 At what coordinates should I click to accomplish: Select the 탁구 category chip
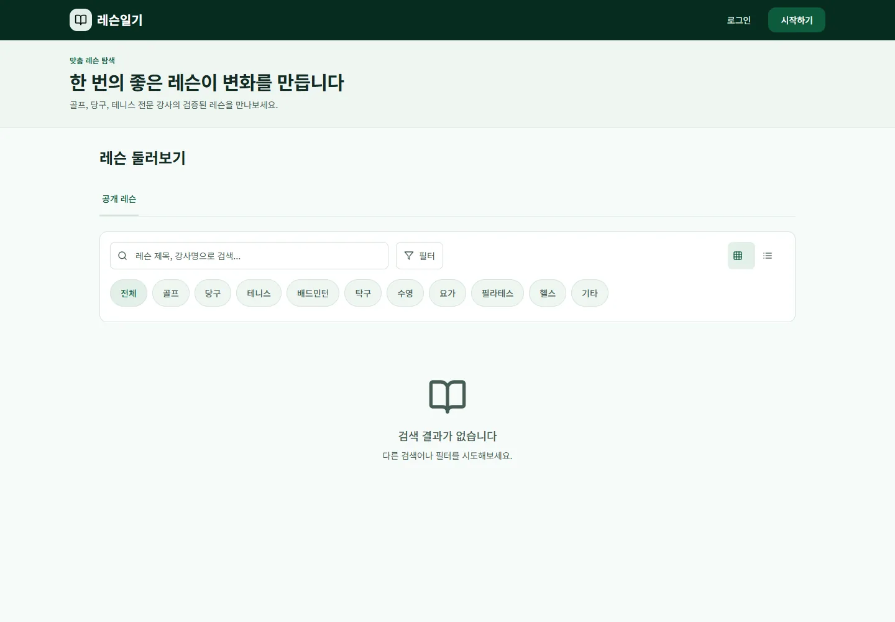click(x=363, y=293)
